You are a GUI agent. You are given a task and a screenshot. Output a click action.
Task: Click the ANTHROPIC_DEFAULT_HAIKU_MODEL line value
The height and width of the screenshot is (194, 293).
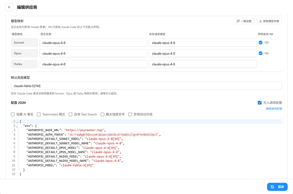(x=101, y=157)
